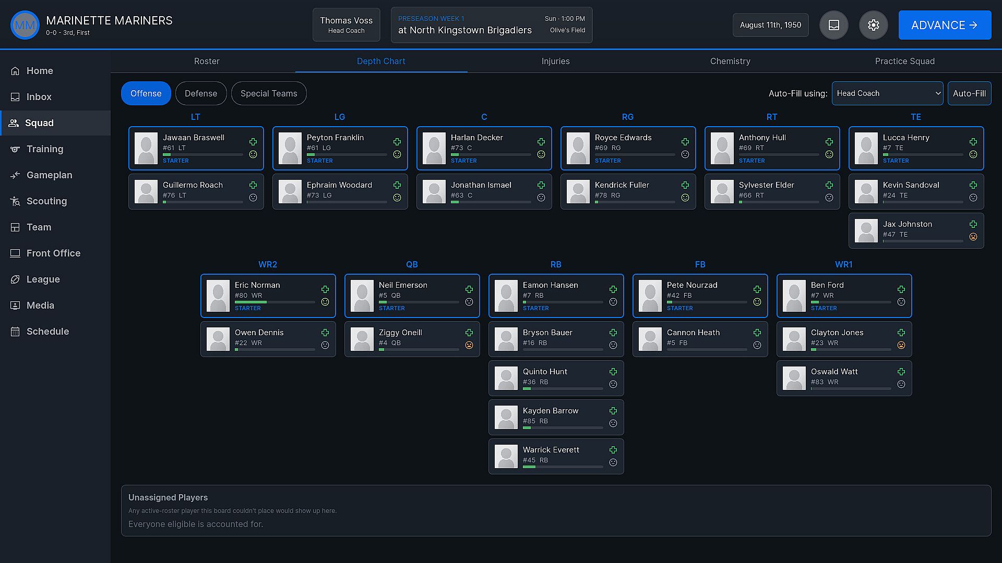This screenshot has height=563, width=1002.
Task: Click the MM team logo
Action: (25, 25)
